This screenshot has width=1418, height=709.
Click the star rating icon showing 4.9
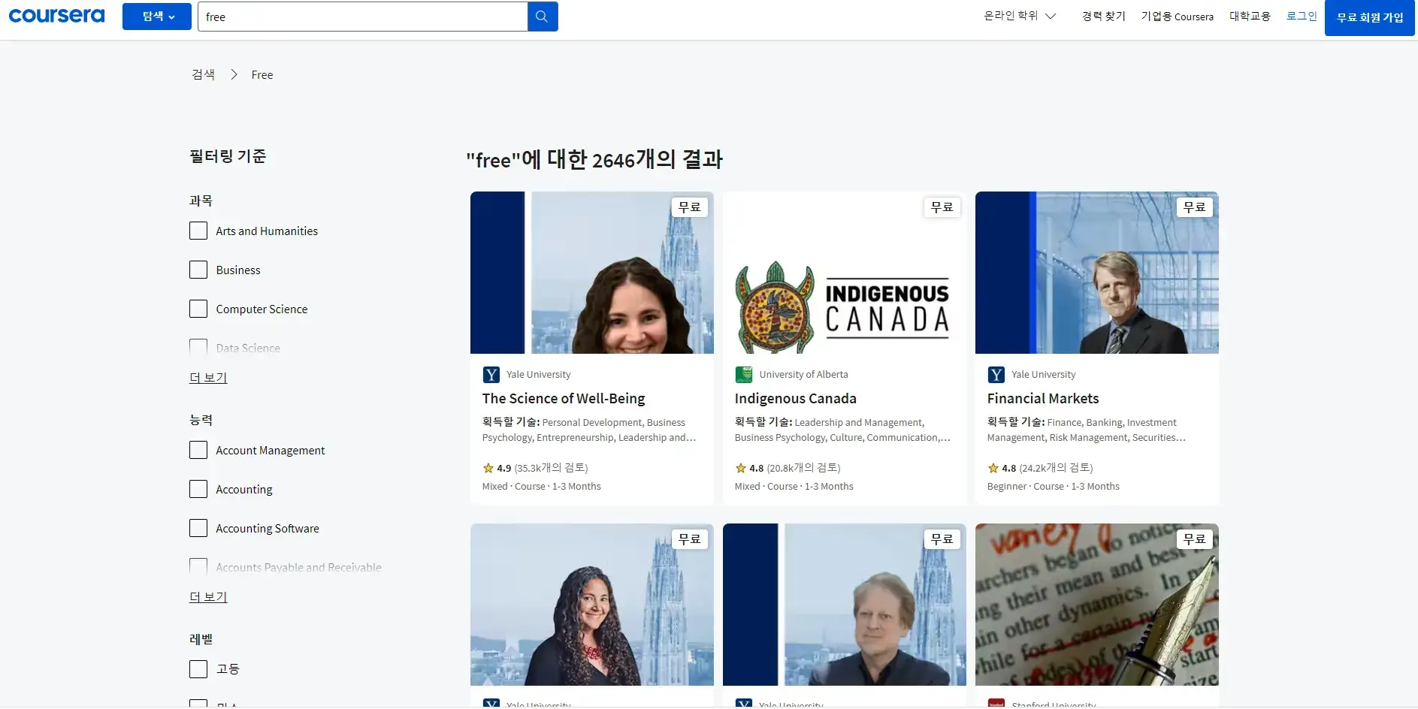[x=488, y=468]
